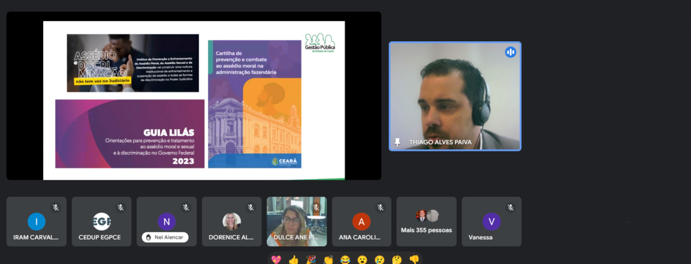Send the thumbs up reaction
691x264 pixels.
tap(294, 259)
